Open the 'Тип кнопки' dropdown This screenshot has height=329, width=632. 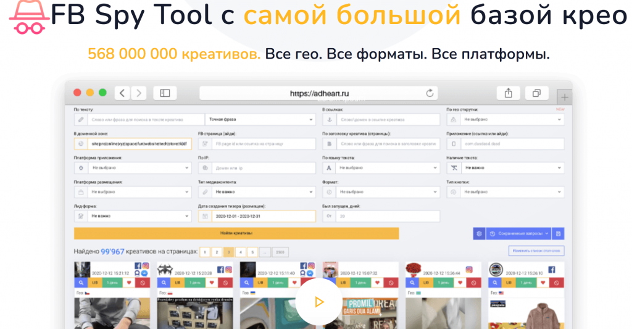click(505, 192)
